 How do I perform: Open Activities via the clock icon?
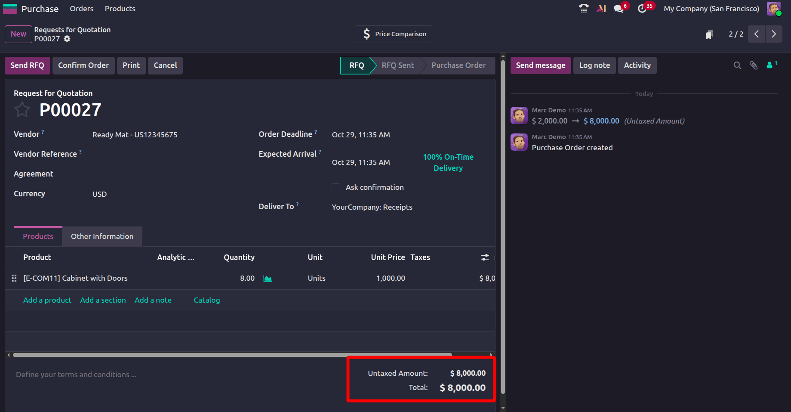[x=643, y=8]
